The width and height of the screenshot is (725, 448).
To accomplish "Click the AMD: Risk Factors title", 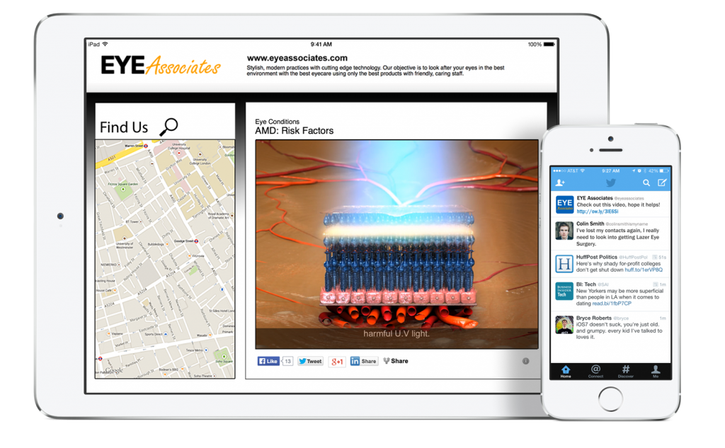I will click(x=294, y=131).
